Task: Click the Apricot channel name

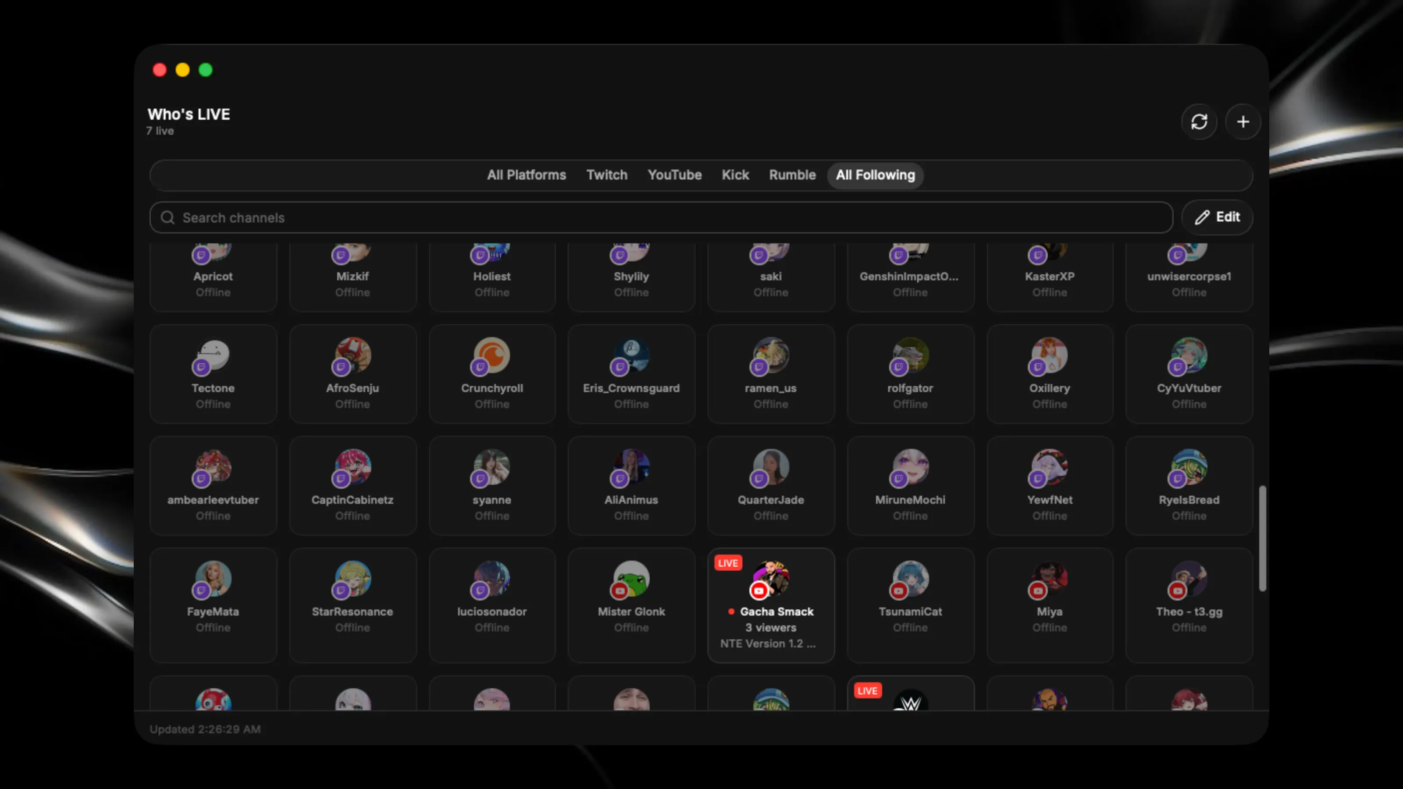Action: point(213,276)
